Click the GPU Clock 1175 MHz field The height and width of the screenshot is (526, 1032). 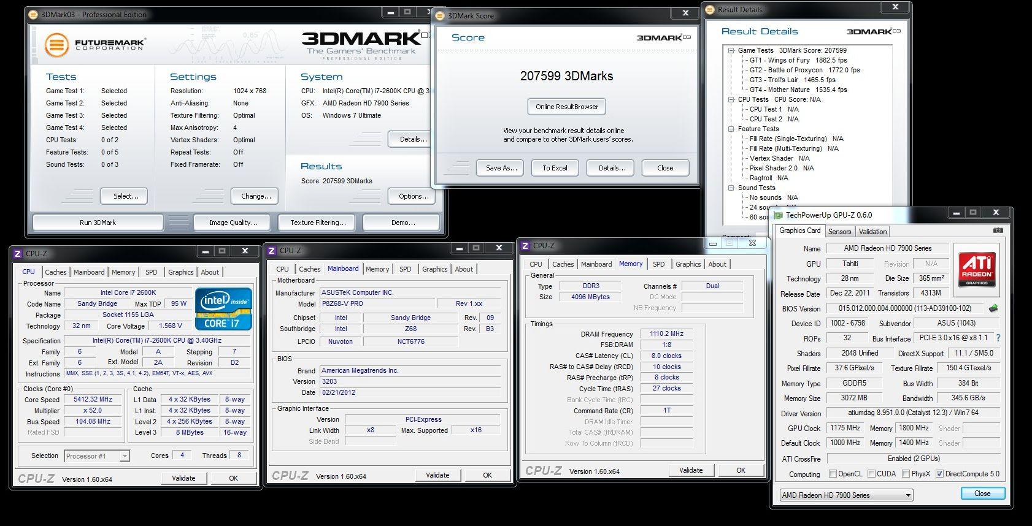(x=845, y=428)
